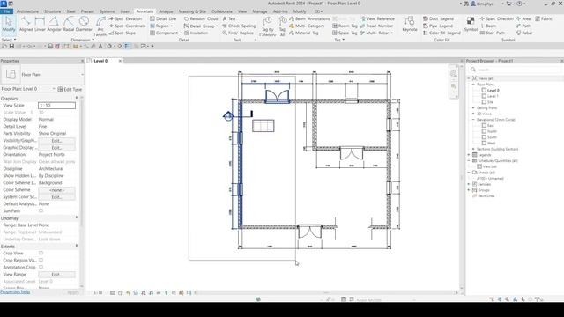564x317 pixels.
Task: Select Beam Annotations tool
Action: [x=309, y=18]
